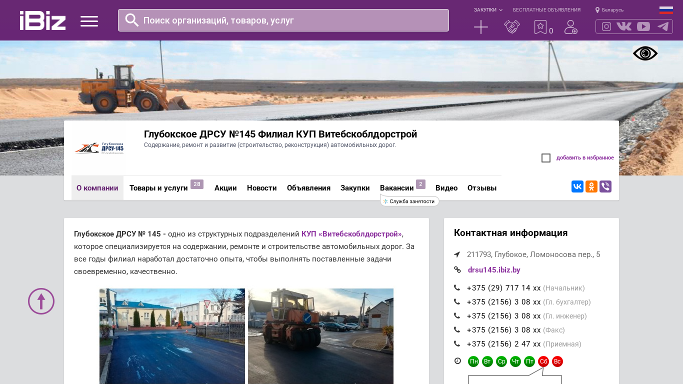Open the drsu145.ibiz.by website link
Screen dimensions: 683x384
click(493, 270)
